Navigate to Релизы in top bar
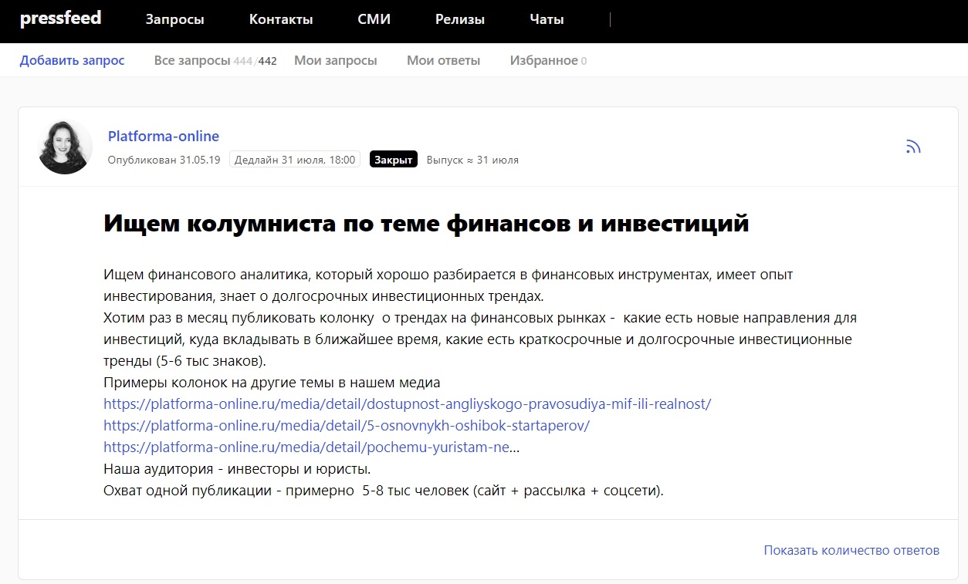 [460, 20]
